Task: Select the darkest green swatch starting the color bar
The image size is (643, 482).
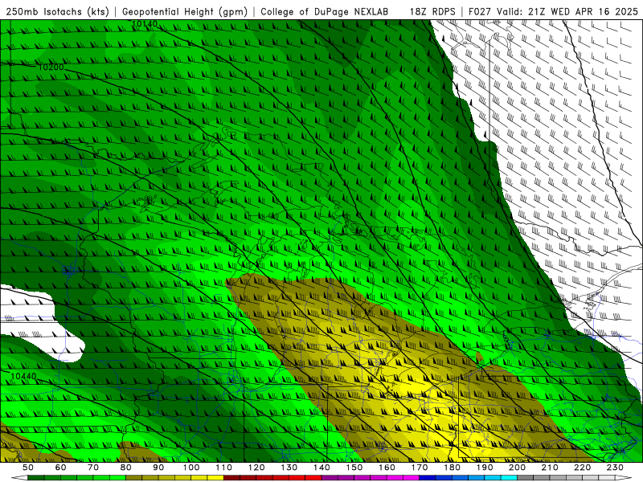Action: point(36,477)
